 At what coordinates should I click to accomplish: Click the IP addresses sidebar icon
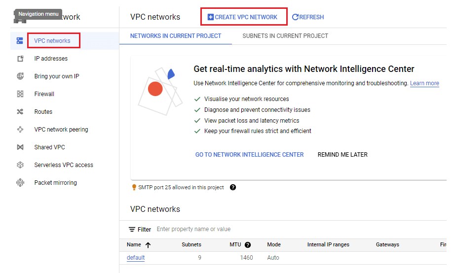click(x=20, y=59)
